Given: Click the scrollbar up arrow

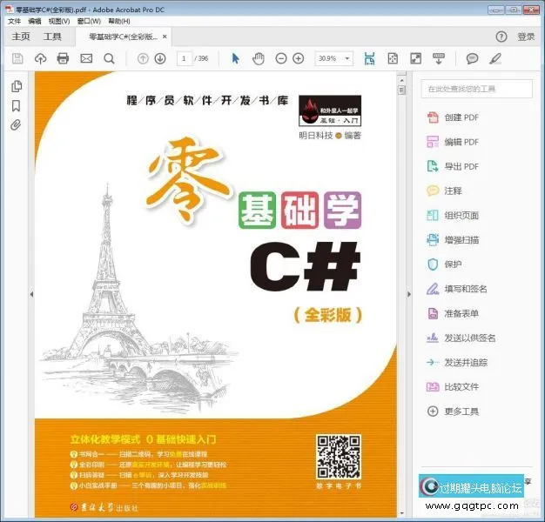Looking at the screenshot, I should [x=402, y=80].
